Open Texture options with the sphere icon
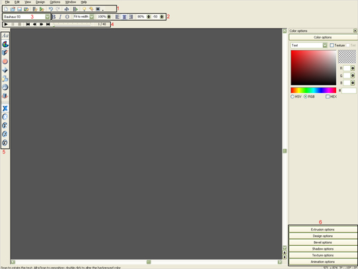 [x=5, y=87]
